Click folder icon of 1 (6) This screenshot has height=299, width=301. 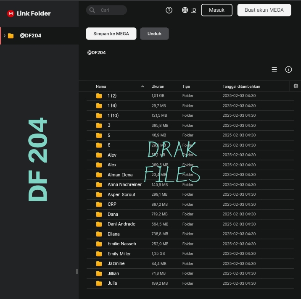(x=99, y=106)
